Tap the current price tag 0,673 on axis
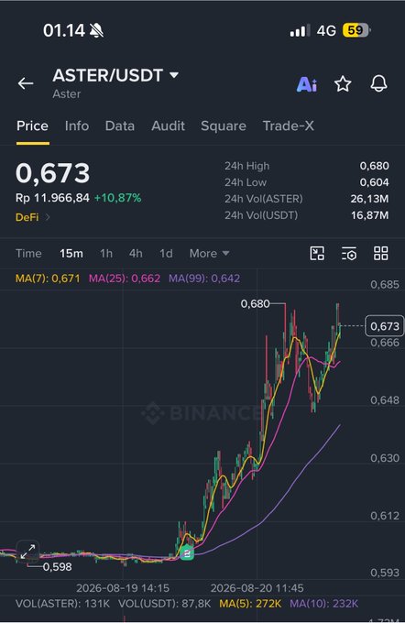 (384, 326)
